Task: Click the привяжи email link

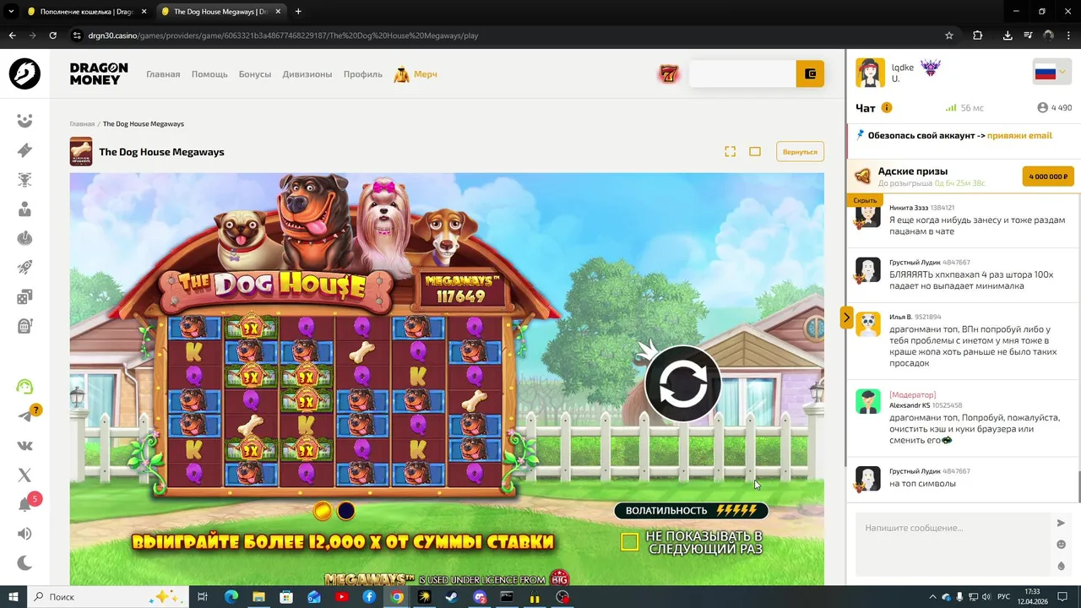Action: pyautogui.click(x=1019, y=135)
